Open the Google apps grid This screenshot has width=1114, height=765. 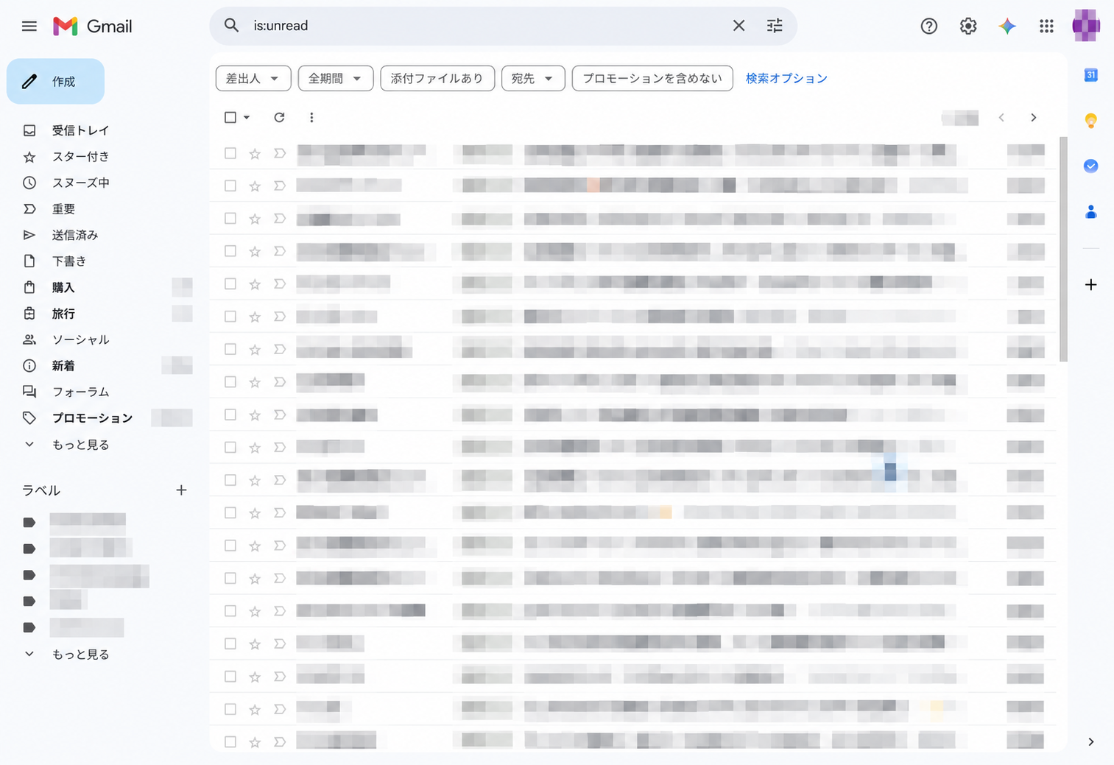(x=1046, y=27)
